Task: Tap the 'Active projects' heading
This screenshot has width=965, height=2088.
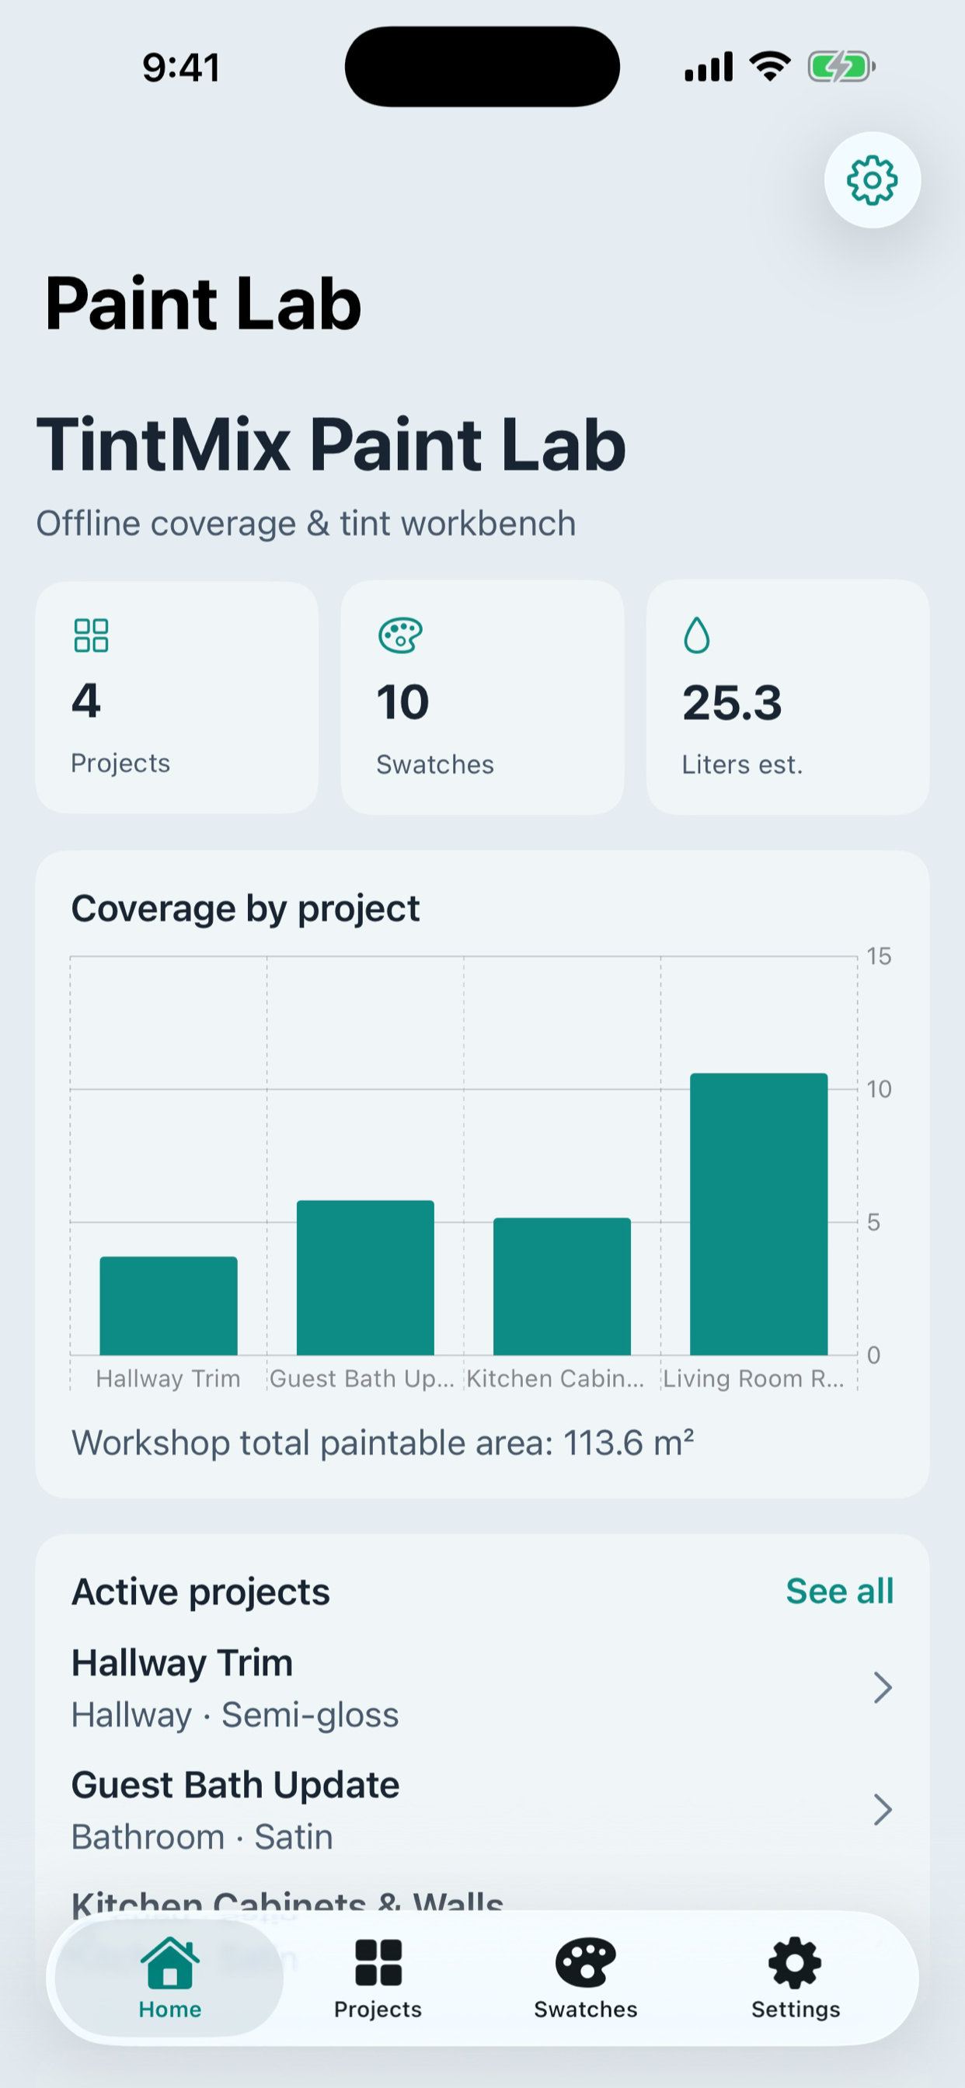Action: coord(200,1592)
